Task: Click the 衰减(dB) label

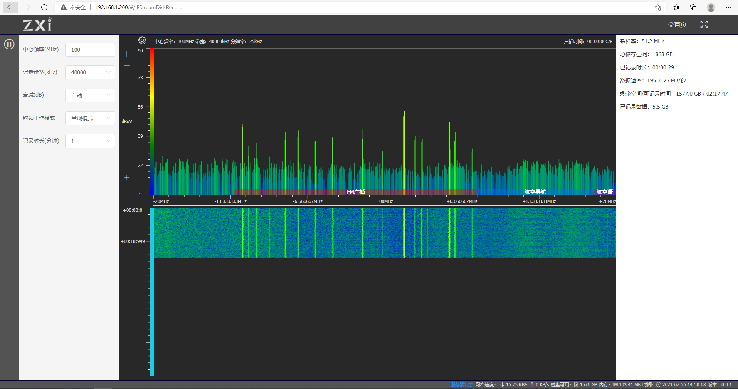Action: (33, 95)
